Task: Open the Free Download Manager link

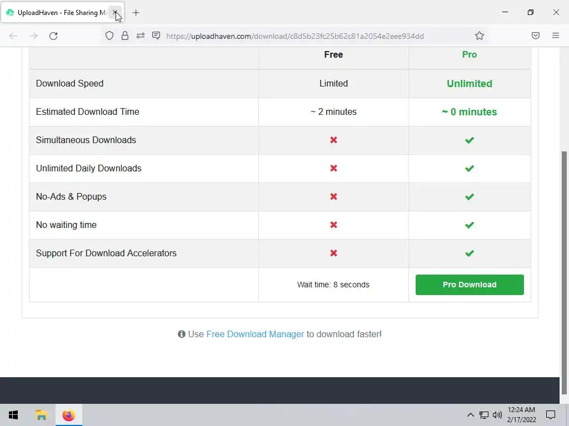Action: pyautogui.click(x=255, y=334)
